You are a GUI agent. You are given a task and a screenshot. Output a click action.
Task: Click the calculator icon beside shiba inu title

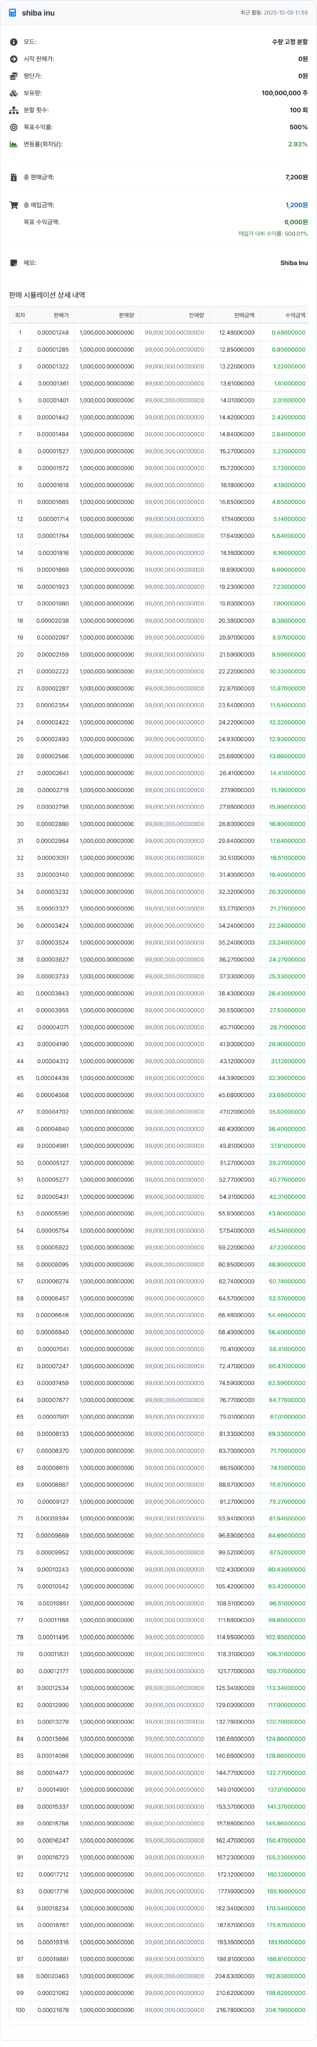(13, 13)
